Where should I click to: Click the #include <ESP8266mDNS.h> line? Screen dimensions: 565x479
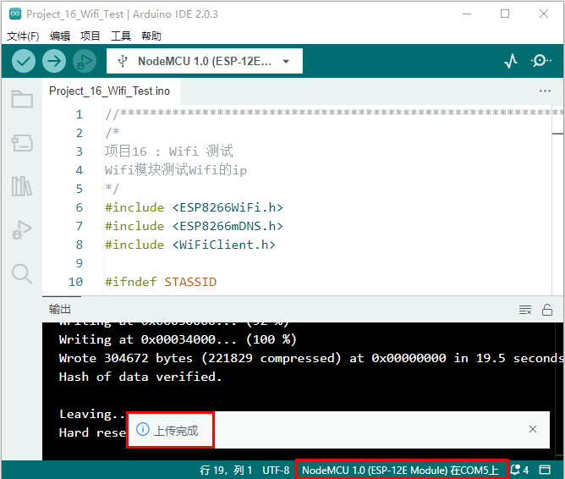194,226
